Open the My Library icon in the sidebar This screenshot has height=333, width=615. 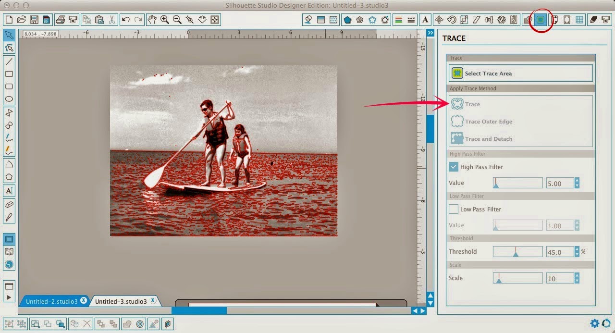tap(10, 251)
